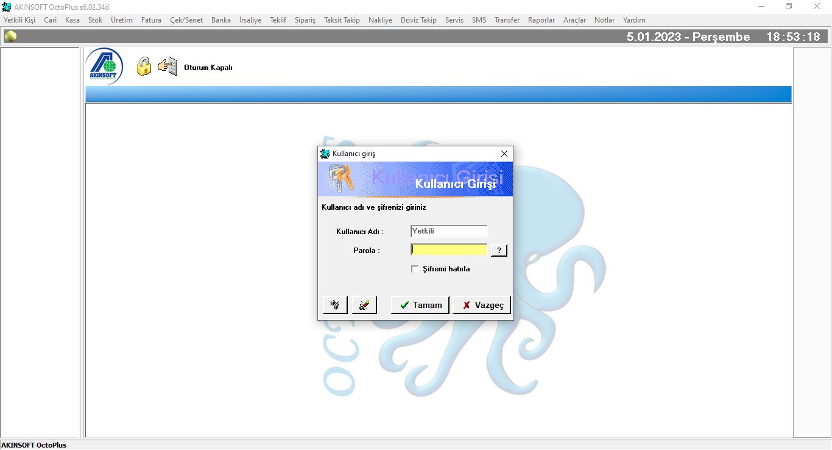Open the Çek/Senet menu

point(186,20)
